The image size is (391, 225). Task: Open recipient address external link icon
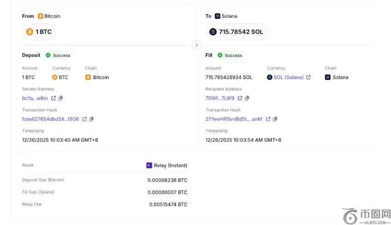(240, 98)
